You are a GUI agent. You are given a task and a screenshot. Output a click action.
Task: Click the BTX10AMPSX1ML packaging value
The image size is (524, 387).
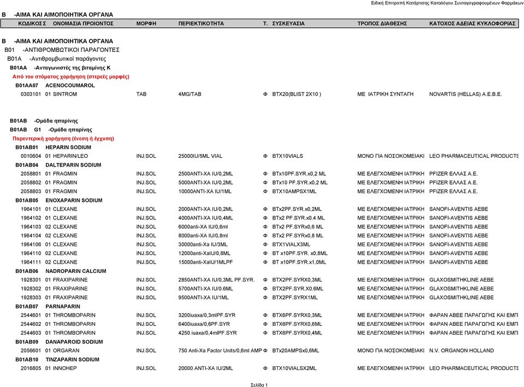(294, 192)
